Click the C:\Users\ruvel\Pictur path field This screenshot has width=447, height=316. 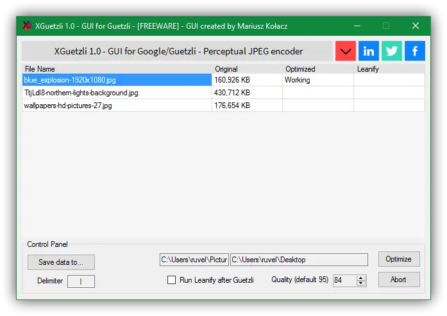pos(194,260)
